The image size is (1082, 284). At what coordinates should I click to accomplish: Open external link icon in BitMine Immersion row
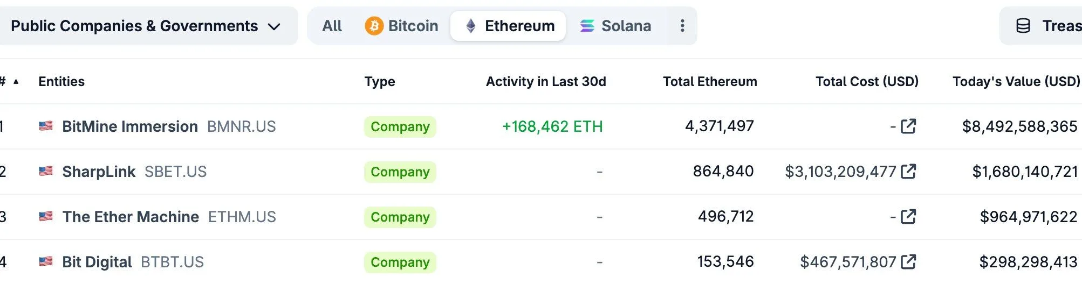(x=908, y=126)
